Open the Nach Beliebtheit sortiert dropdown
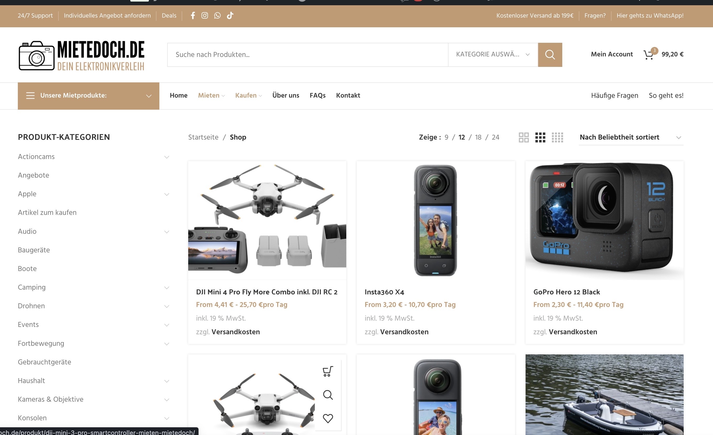Viewport: 713px width, 435px height. pos(630,137)
